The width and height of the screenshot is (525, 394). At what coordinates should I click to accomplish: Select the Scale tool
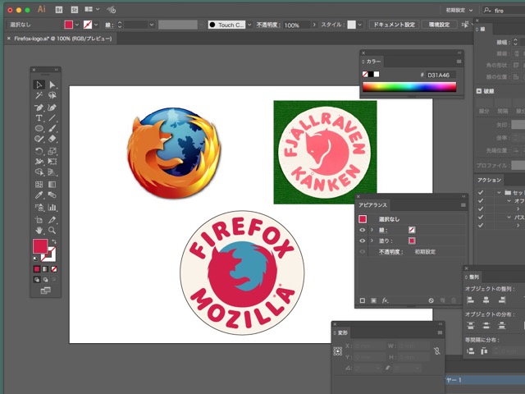[52, 151]
